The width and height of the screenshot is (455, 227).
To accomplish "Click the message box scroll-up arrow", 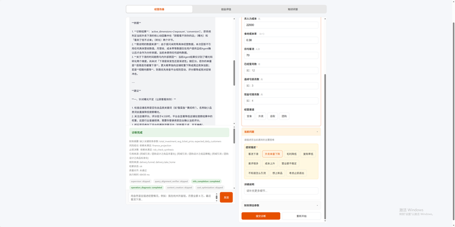I will pyautogui.click(x=217, y=193).
